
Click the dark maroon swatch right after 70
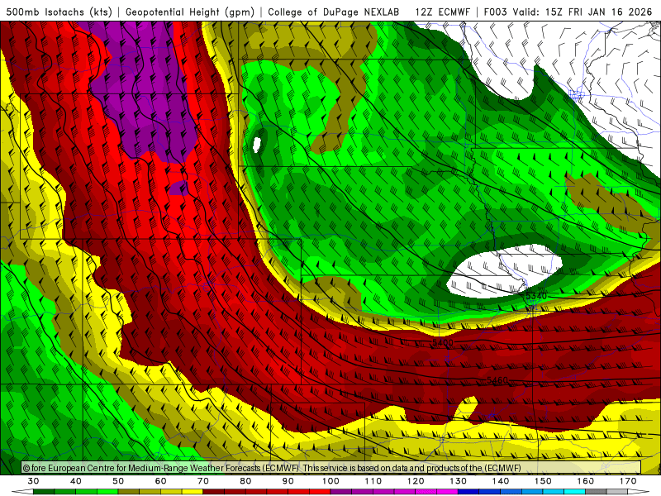pos(214,492)
